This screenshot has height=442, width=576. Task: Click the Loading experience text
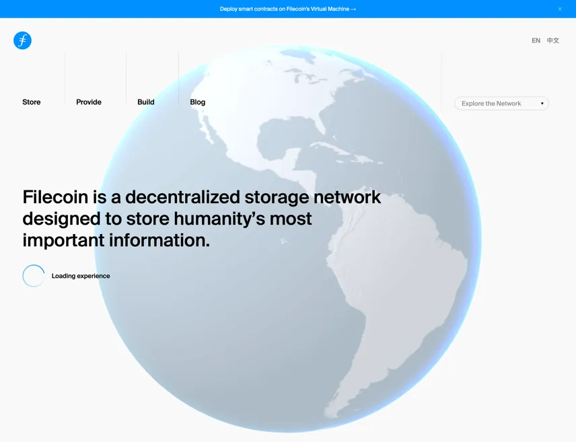click(x=81, y=276)
